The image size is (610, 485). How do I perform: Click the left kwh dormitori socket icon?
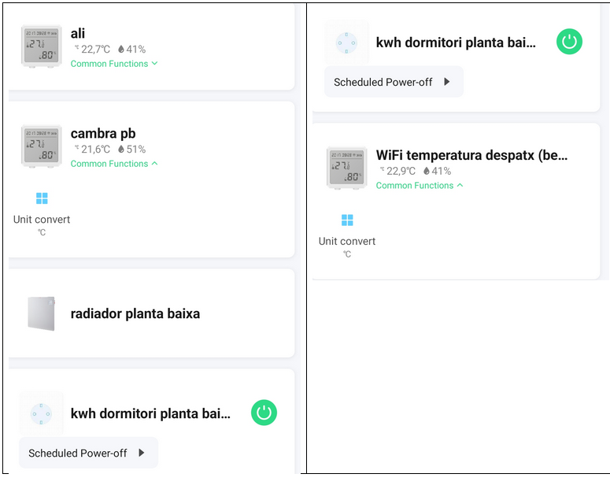coord(40,413)
